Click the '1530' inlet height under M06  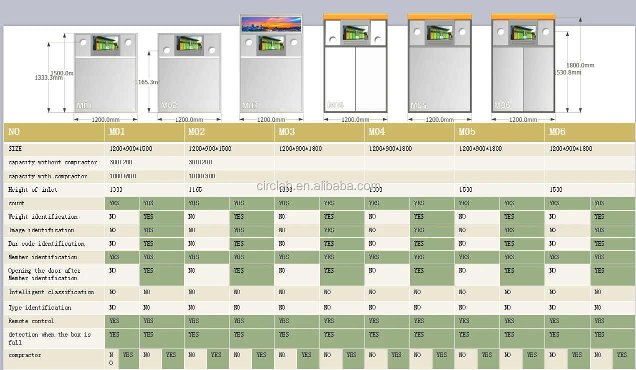tap(556, 190)
